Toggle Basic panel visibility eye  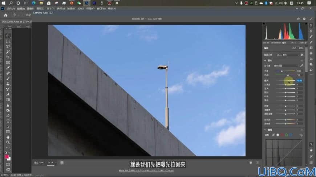point(302,60)
